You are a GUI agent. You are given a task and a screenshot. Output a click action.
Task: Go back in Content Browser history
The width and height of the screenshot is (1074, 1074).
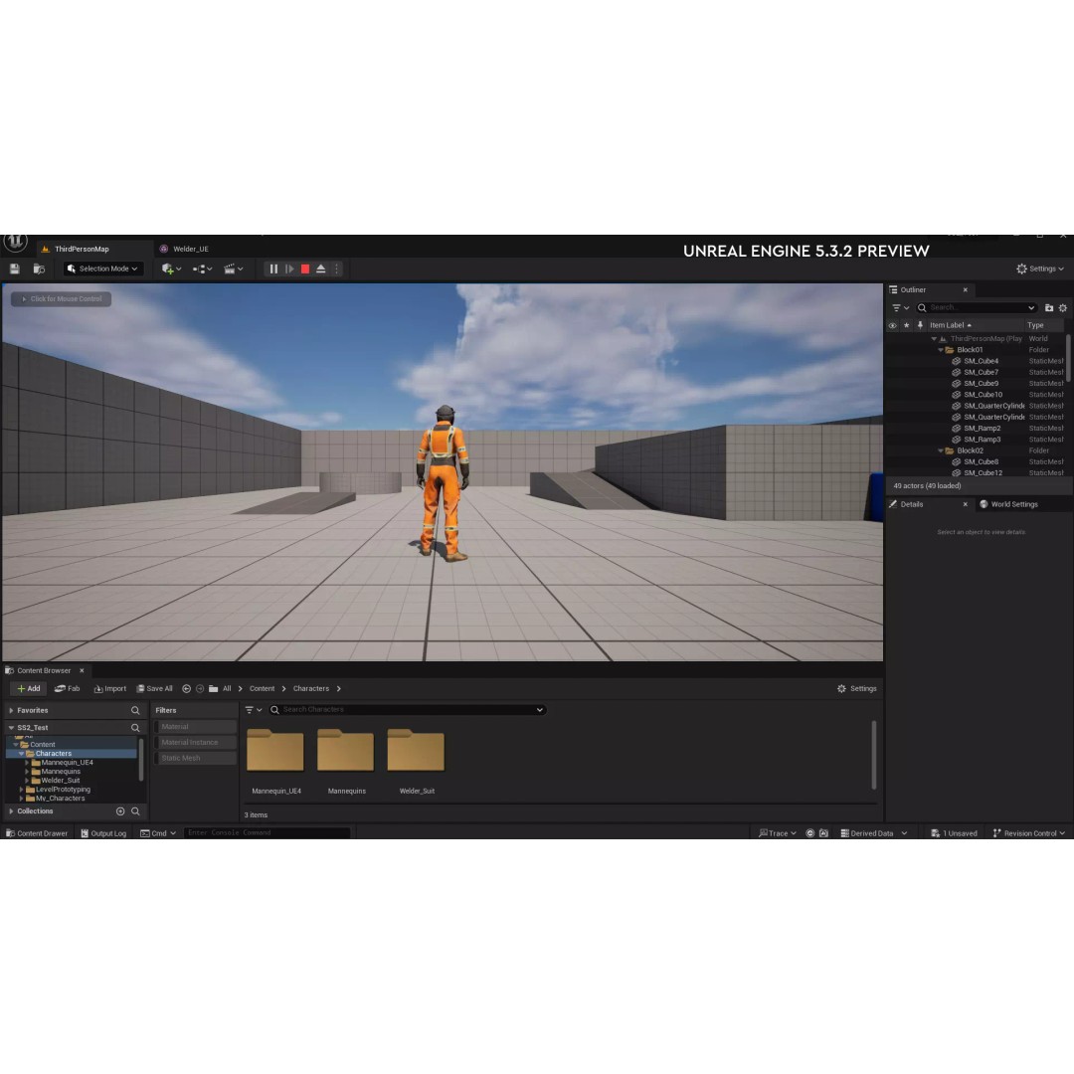pos(186,689)
